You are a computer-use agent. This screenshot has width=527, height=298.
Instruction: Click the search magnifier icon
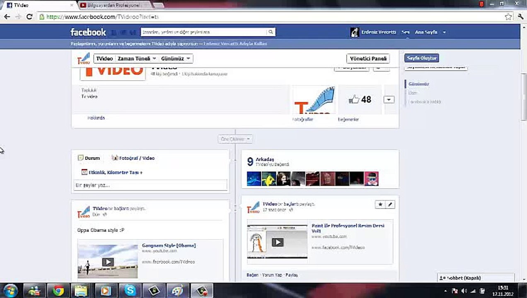pos(271,32)
